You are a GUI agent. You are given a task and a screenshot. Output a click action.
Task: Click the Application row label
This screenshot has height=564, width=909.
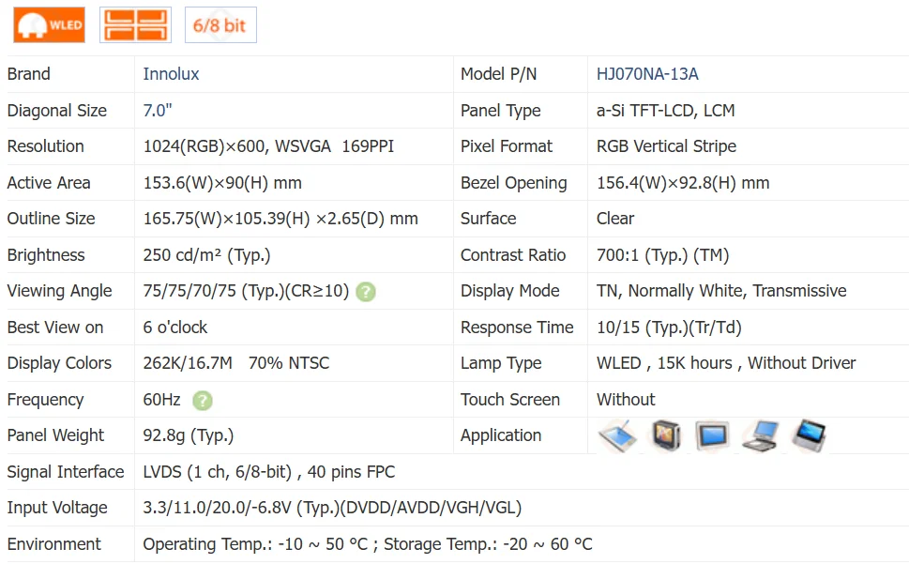[501, 435]
